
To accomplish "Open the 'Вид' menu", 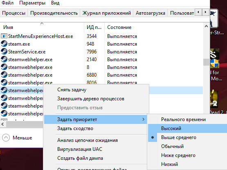I will (55, 3).
